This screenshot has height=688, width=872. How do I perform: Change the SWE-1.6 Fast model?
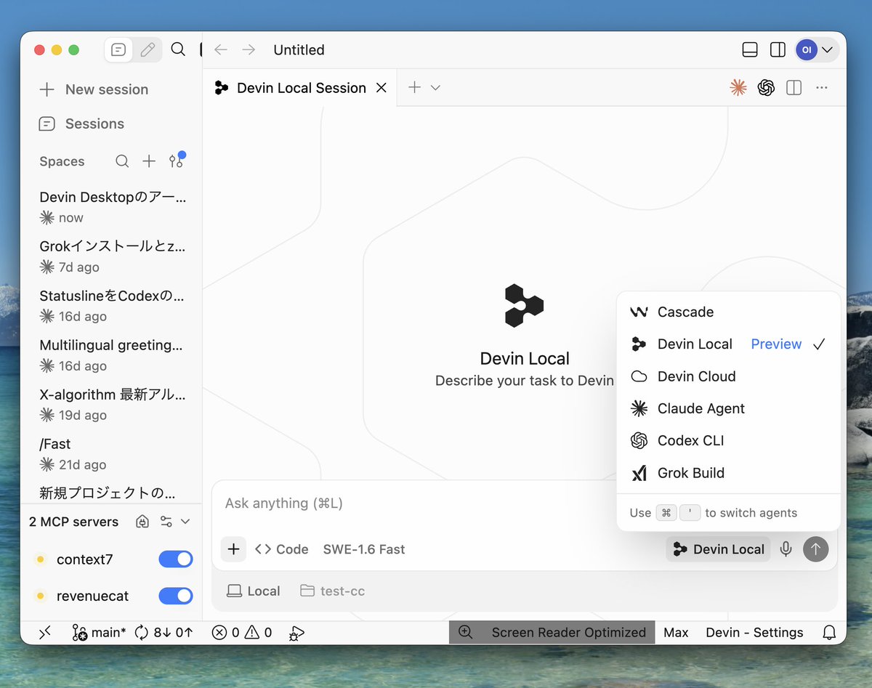(364, 549)
